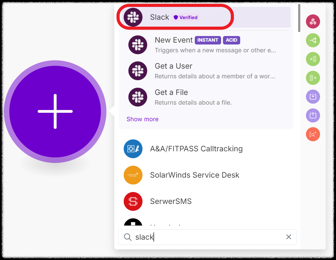The width and height of the screenshot is (336, 260).
Task: Expand more Slack actions via Show more
Action: click(x=142, y=119)
